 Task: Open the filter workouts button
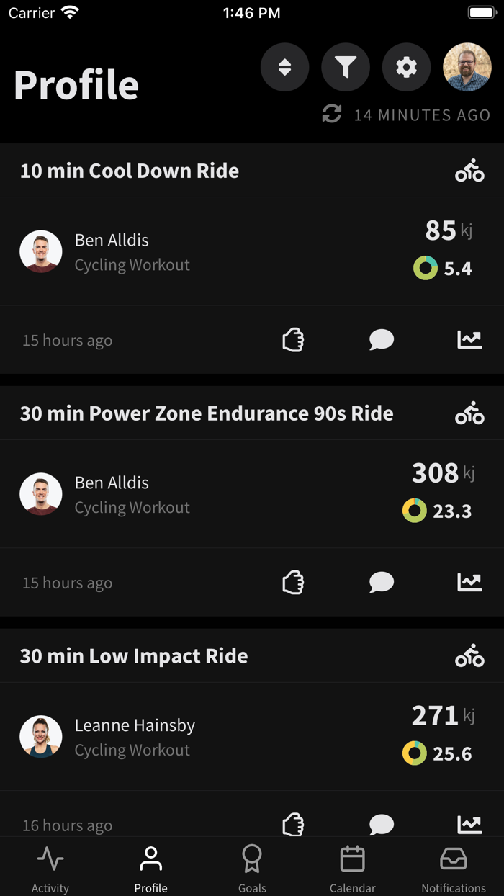[346, 68]
